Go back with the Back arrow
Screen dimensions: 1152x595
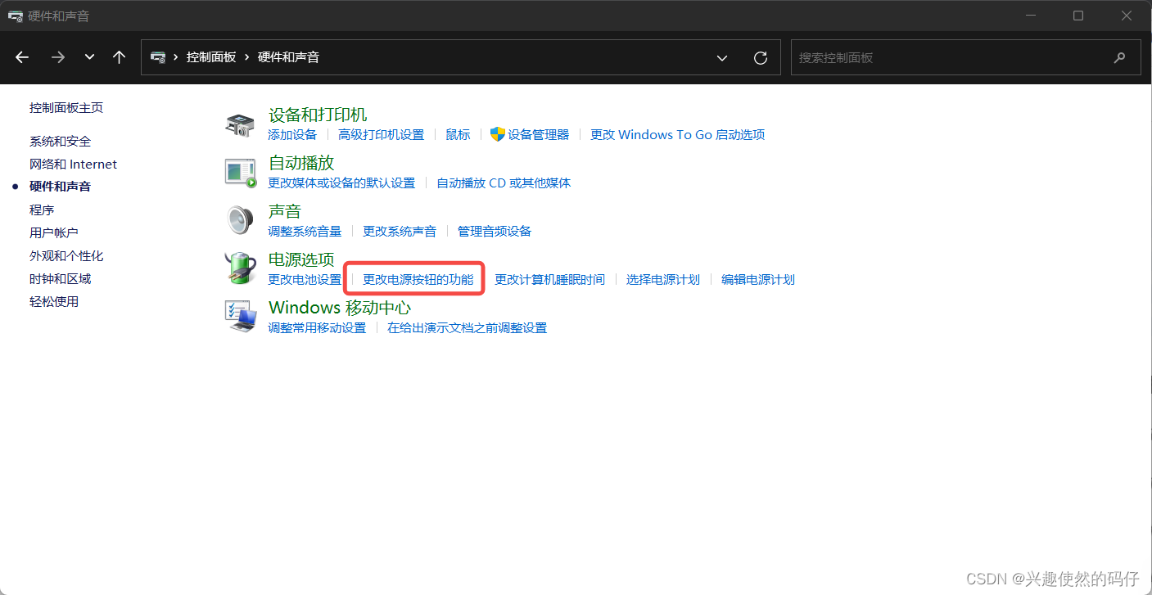pyautogui.click(x=22, y=57)
